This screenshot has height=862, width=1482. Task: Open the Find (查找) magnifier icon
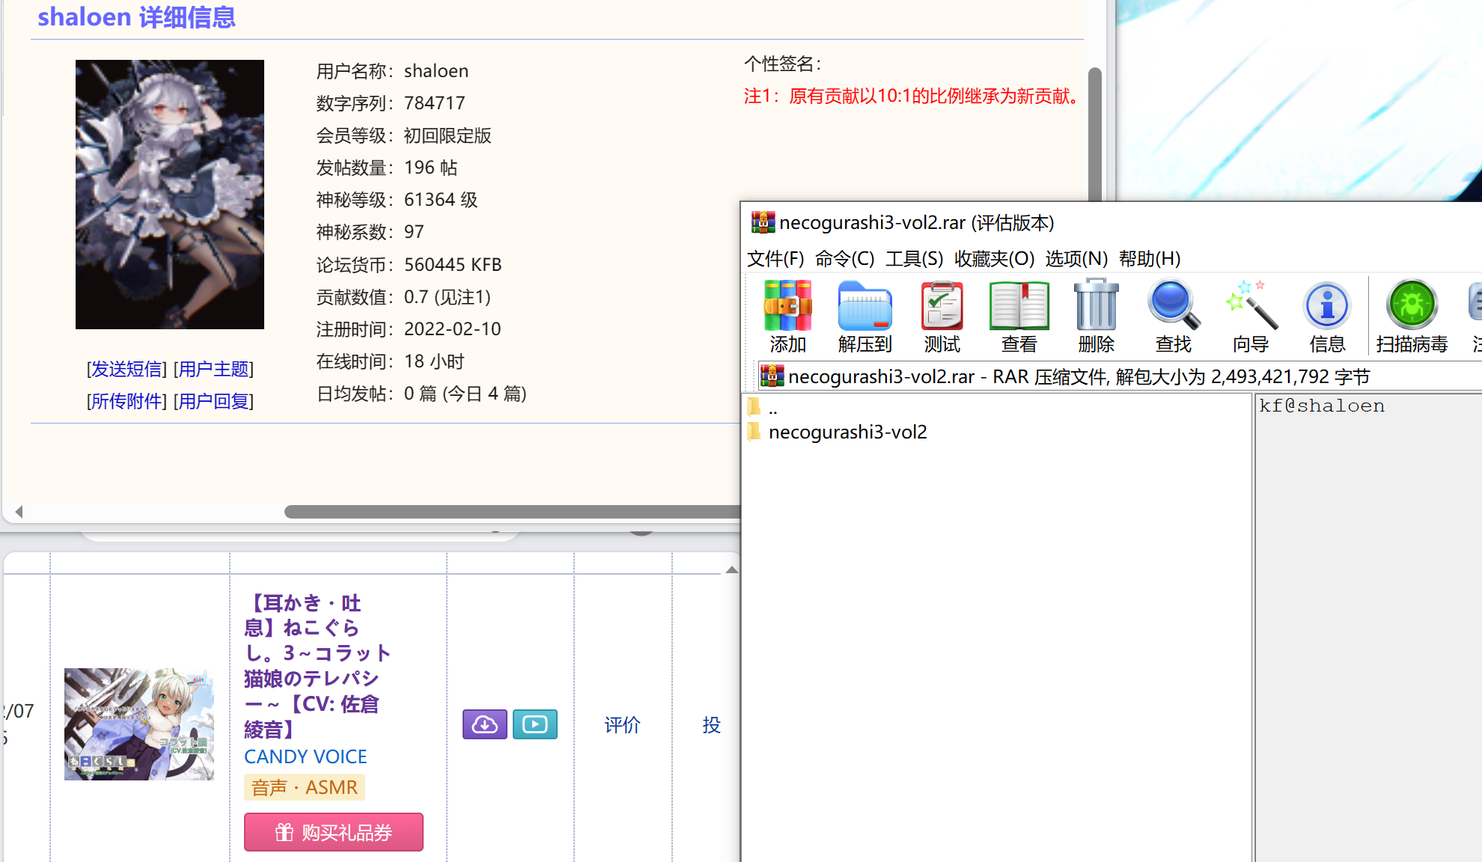click(1173, 305)
